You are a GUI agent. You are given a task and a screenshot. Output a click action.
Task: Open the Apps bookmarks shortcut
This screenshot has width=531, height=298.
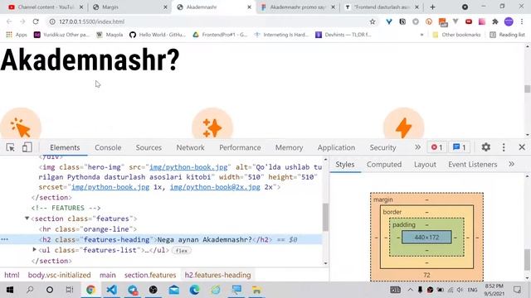(17, 35)
